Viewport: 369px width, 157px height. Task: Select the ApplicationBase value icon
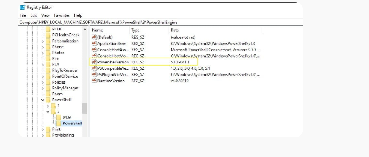tap(94, 43)
